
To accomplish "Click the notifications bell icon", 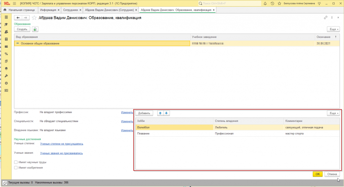I will coord(265,3).
